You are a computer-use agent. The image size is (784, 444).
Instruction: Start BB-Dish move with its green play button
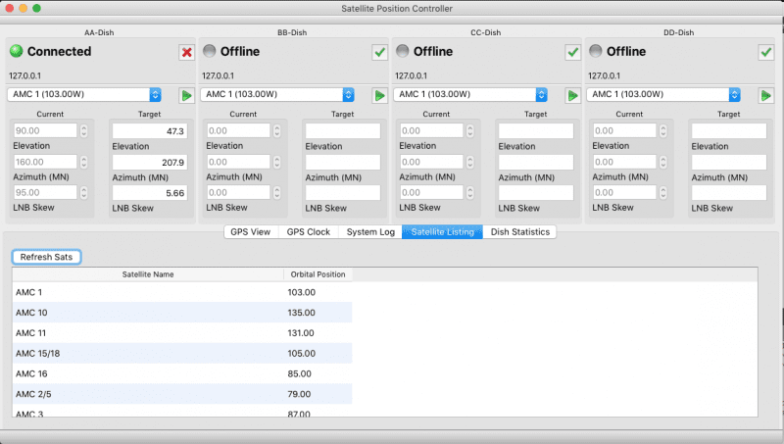tap(380, 95)
